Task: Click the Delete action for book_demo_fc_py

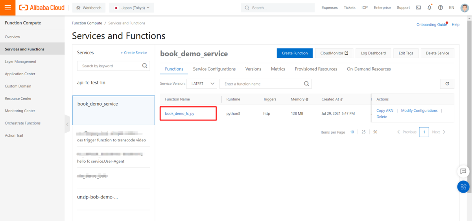Action: coord(382,117)
